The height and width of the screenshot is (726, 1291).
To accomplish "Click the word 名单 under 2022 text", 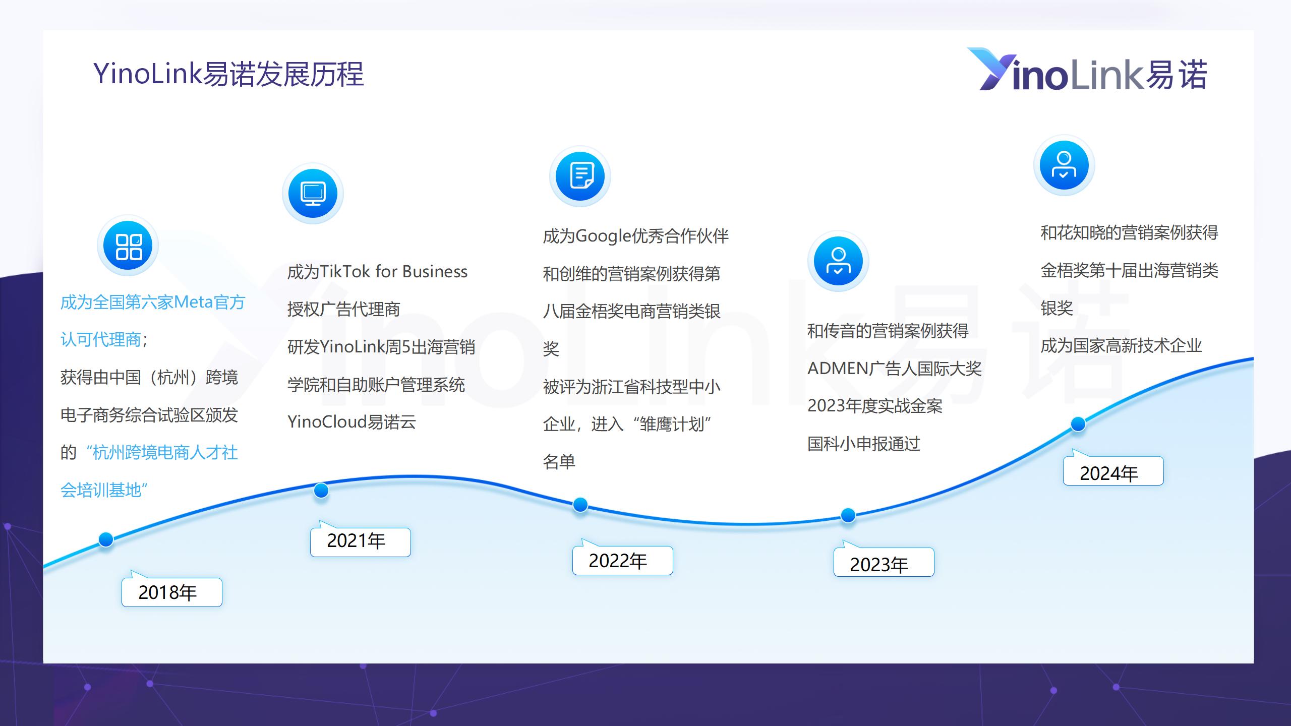I will click(559, 462).
